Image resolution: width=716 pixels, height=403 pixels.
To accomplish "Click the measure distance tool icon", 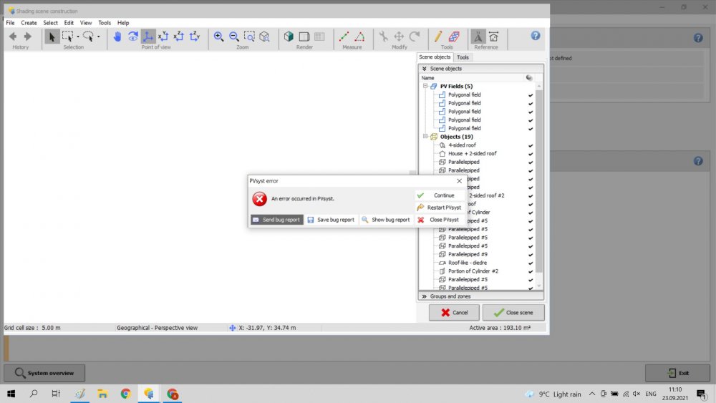I will point(344,37).
